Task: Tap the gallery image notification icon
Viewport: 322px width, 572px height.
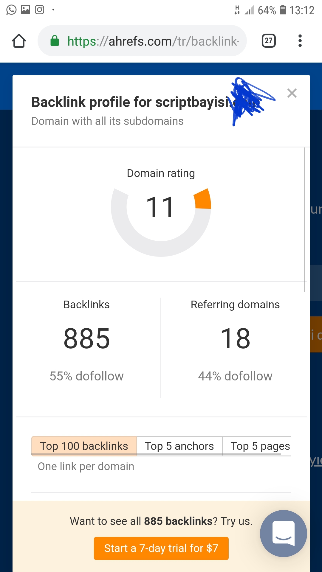Action: 26,10
